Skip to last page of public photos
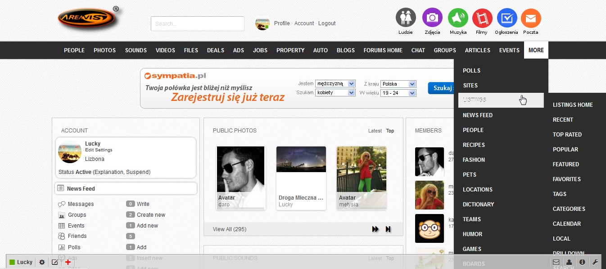 click(x=388, y=229)
